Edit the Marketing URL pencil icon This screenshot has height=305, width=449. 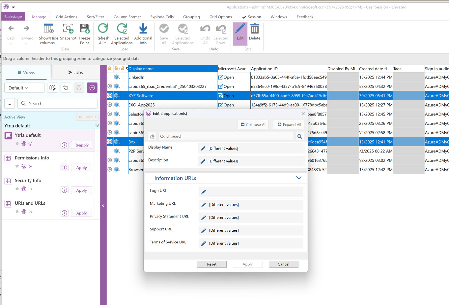tap(204, 205)
